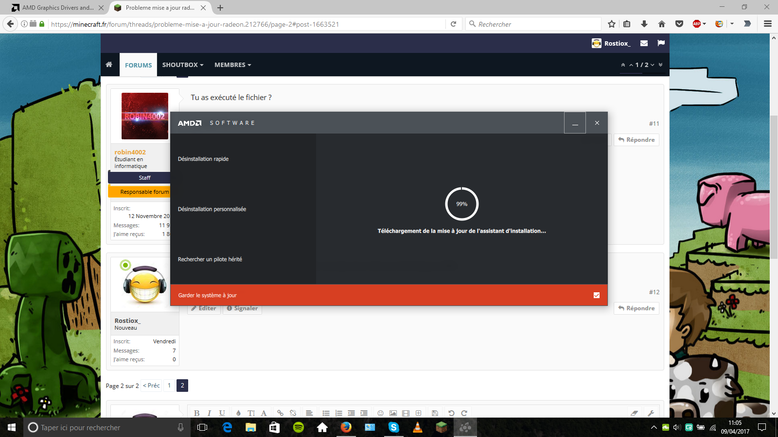Redo in the reply editor
This screenshot has height=437, width=778.
pos(464,413)
